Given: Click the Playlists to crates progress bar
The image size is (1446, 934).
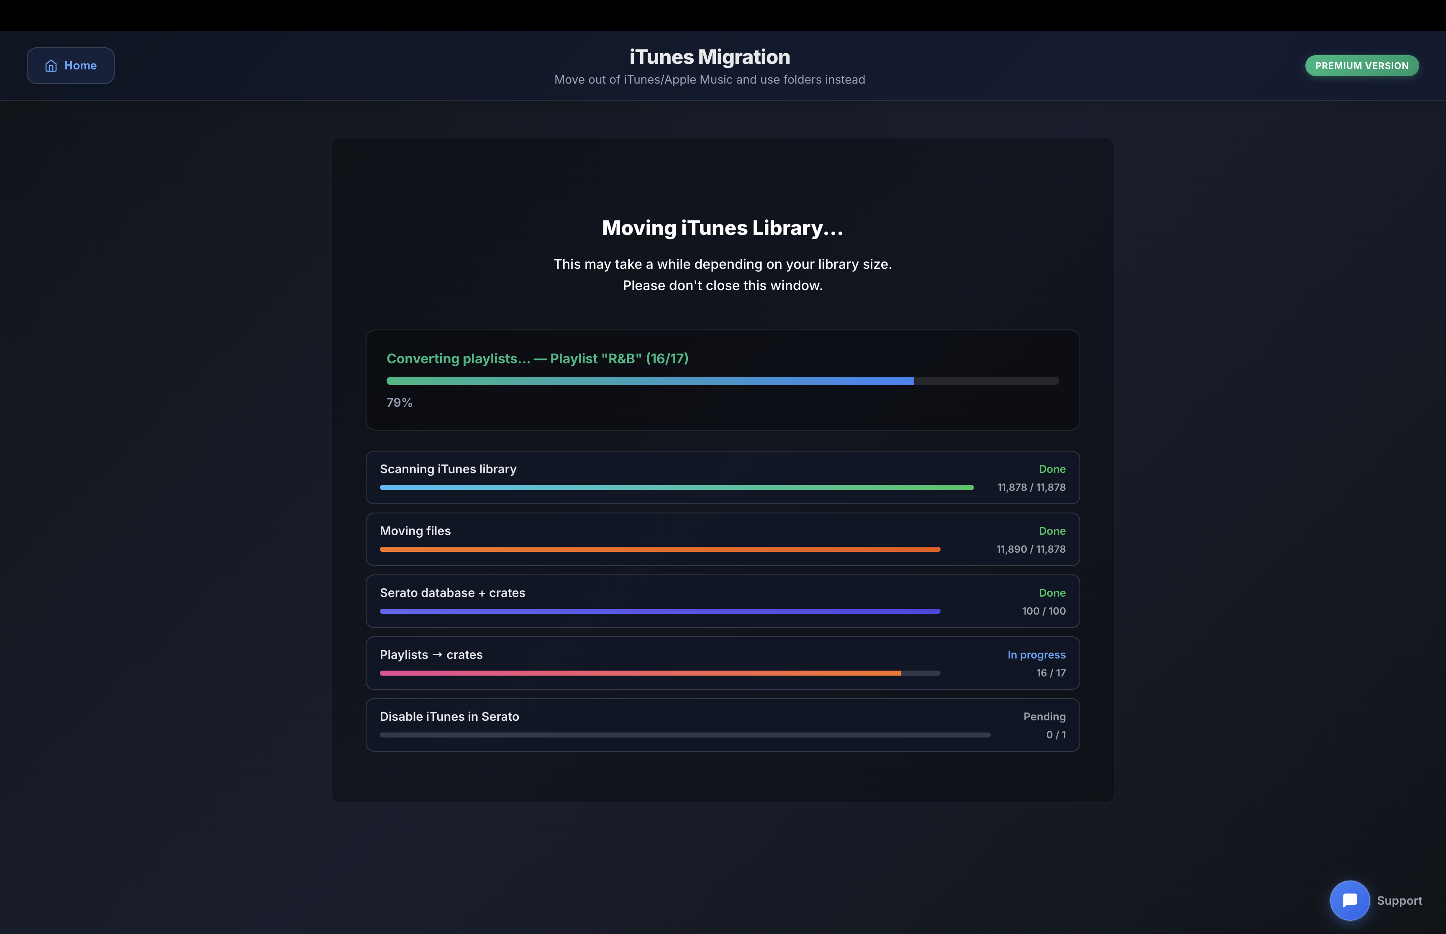Looking at the screenshot, I should point(659,673).
